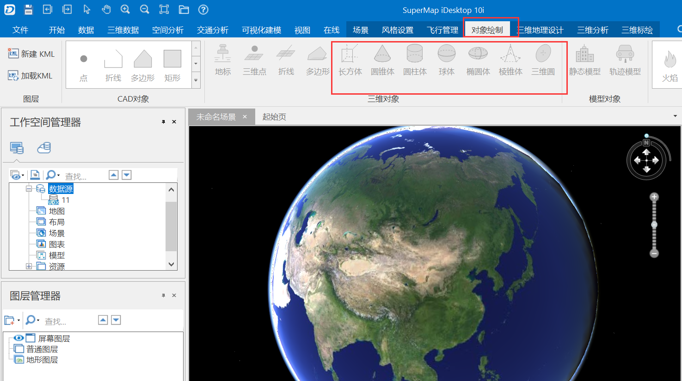Viewport: 682px width, 381px height.
Task: Click the 静态模型 button
Action: tap(585, 60)
